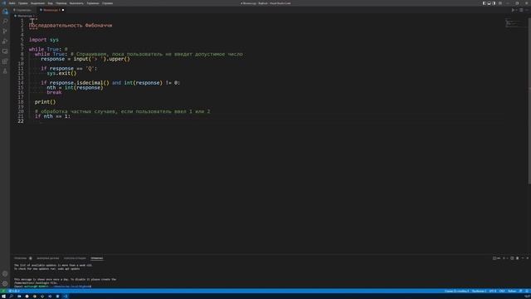The image size is (531, 299).
Task: Switch to the Консоль отладки panel tab
Action: 75,258
